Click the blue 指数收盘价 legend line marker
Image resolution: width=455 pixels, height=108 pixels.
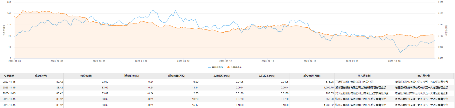(x=210, y=68)
